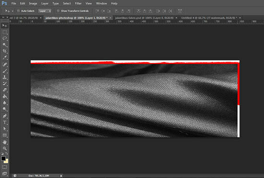Pick the black foreground color swatch
Image resolution: width=264 pixels, height=178 pixels.
[x=3, y=158]
